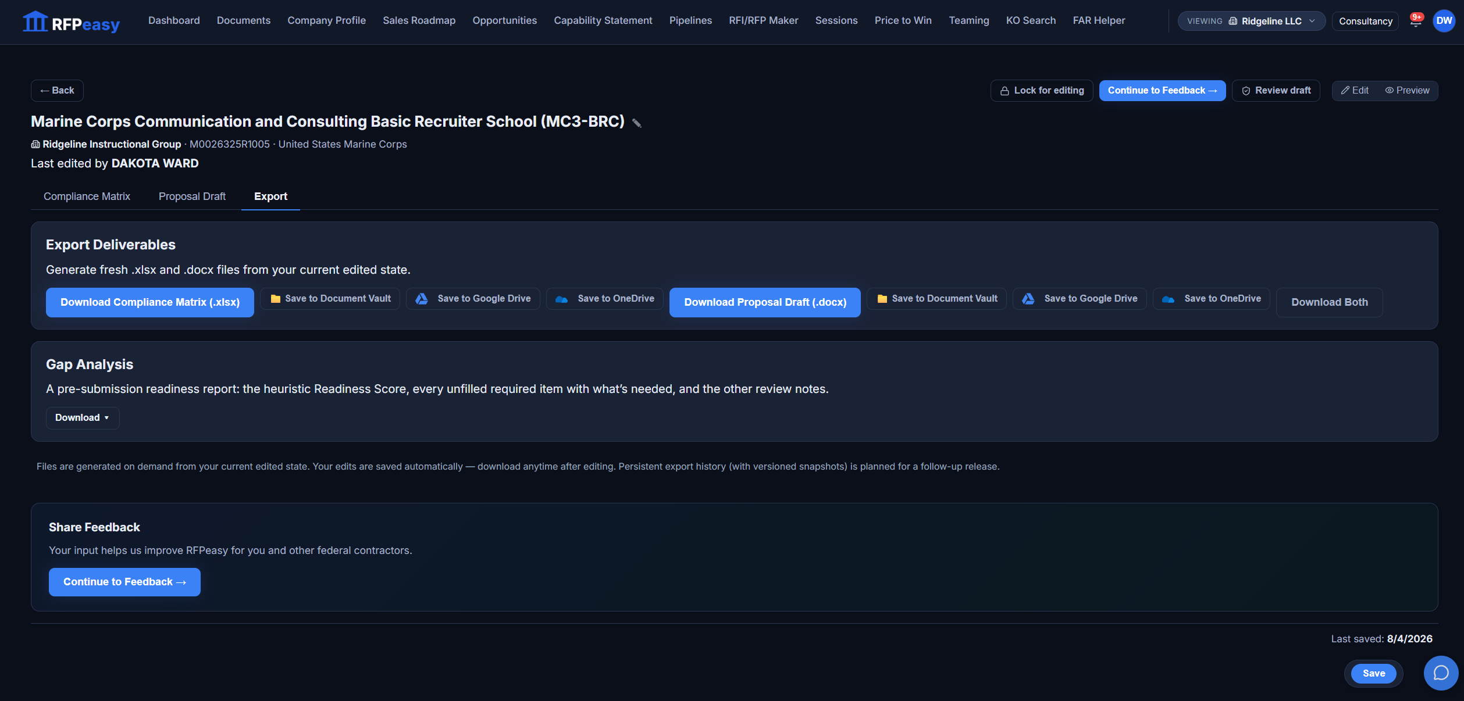Viewport: 1464px width, 701px height.
Task: Open Documents in the navigation bar
Action: coord(244,20)
